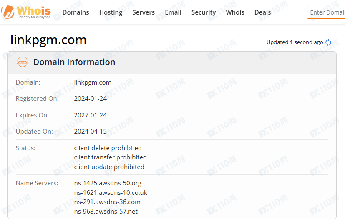Image resolution: width=345 pixels, height=219 pixels.
Task: Open the Domains menu
Action: (x=76, y=12)
